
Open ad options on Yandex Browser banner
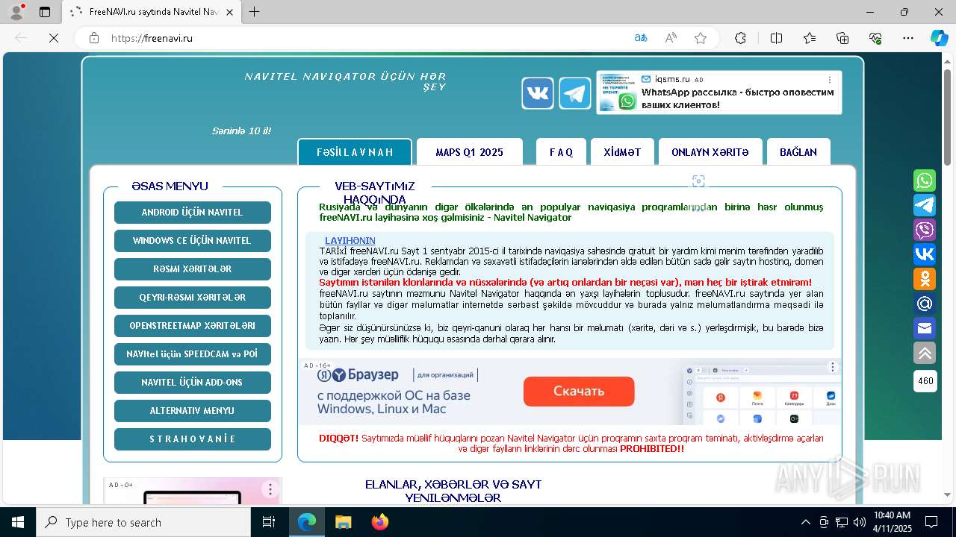point(833,367)
